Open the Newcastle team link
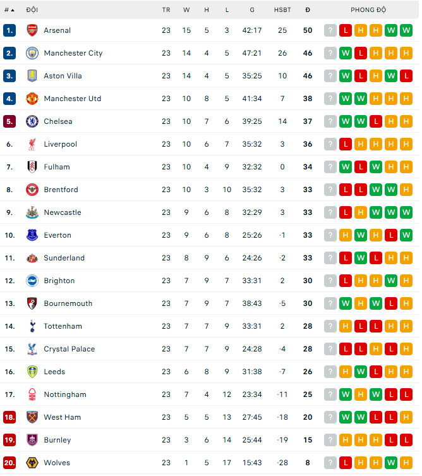This screenshot has width=422, height=476. pyautogui.click(x=62, y=212)
